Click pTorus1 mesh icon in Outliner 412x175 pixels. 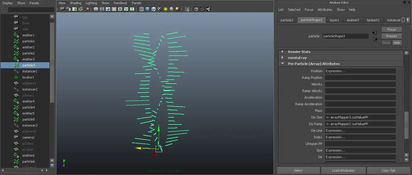(16, 95)
